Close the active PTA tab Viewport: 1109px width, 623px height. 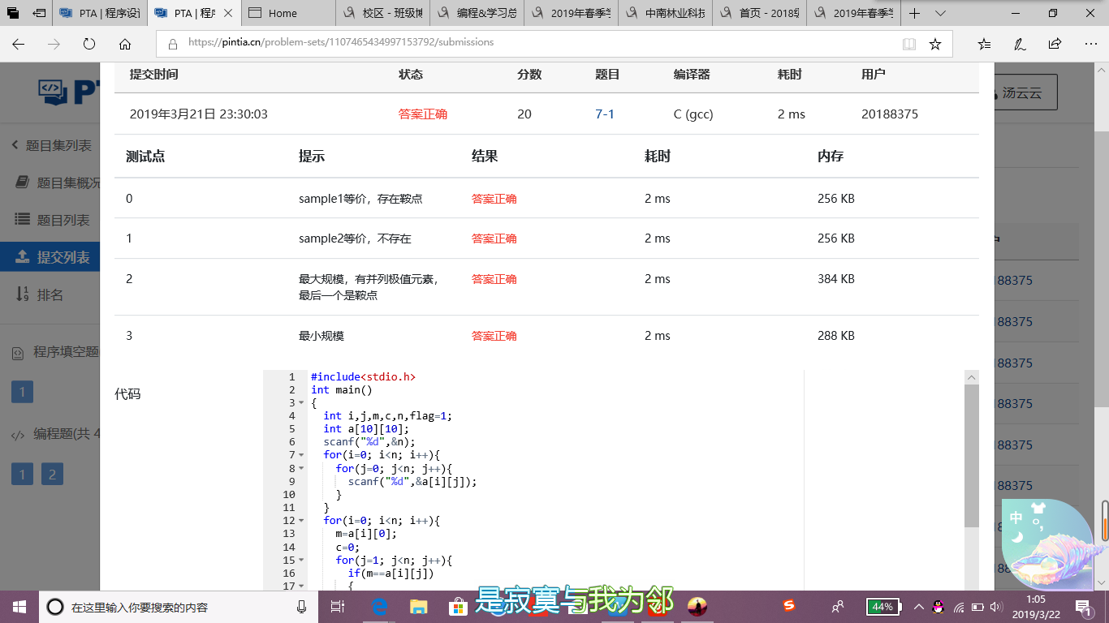228,13
